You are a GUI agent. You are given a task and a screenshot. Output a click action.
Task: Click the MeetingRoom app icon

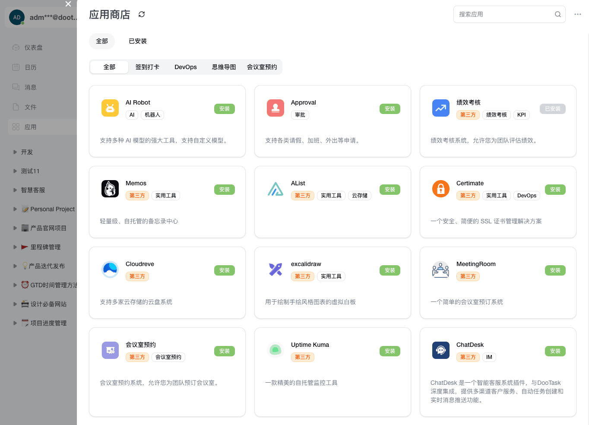click(441, 270)
